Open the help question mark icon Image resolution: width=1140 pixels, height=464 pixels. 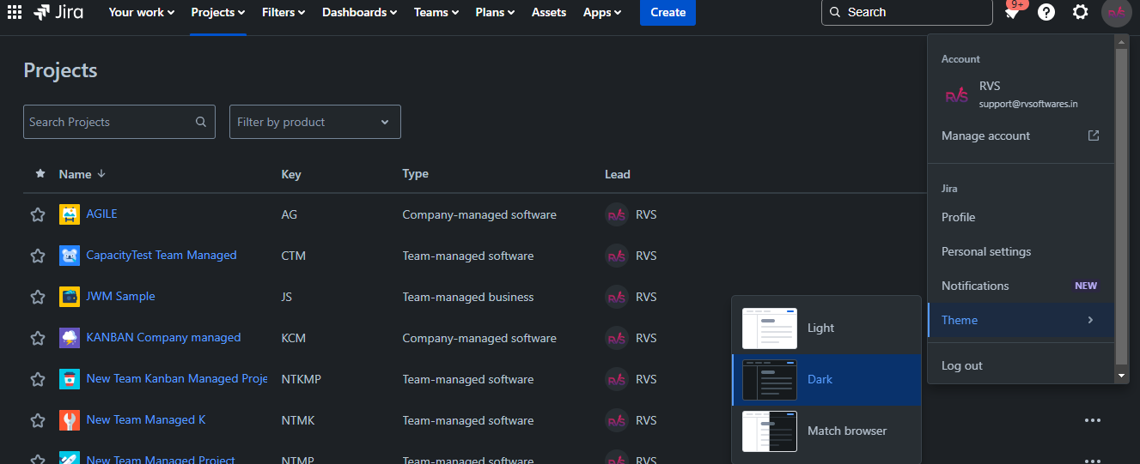1046,12
